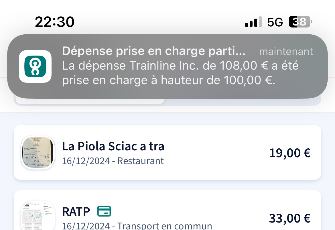
Task: Tap the card payment icon next to RATP
Action: coord(104,211)
